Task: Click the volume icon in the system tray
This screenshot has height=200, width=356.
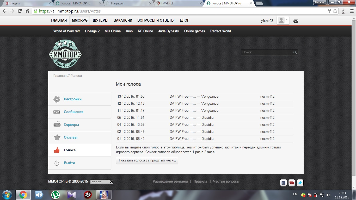Action: coord(328,195)
